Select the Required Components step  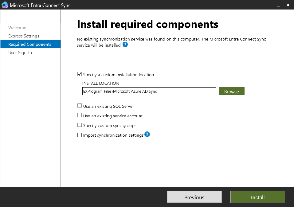[x=30, y=44]
